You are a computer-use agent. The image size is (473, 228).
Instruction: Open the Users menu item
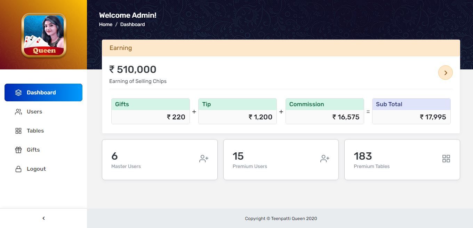tap(34, 112)
